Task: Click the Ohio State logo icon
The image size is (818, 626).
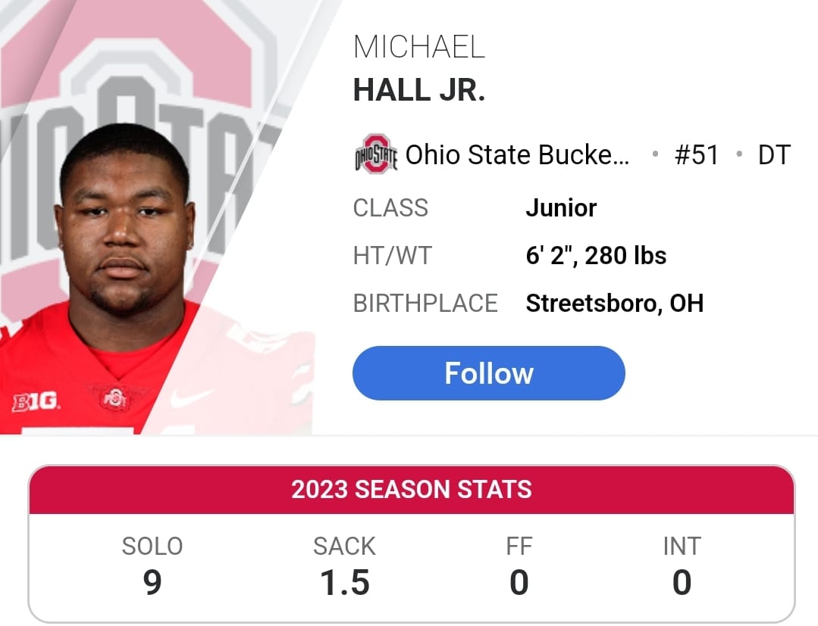Action: (375, 154)
